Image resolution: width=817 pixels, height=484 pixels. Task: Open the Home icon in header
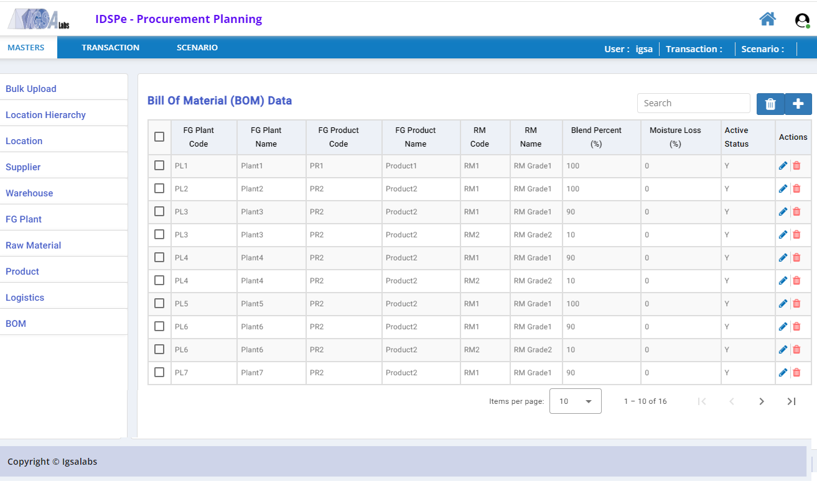pyautogui.click(x=767, y=19)
